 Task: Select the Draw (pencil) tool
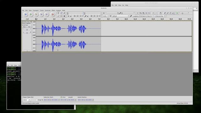point(64,13)
